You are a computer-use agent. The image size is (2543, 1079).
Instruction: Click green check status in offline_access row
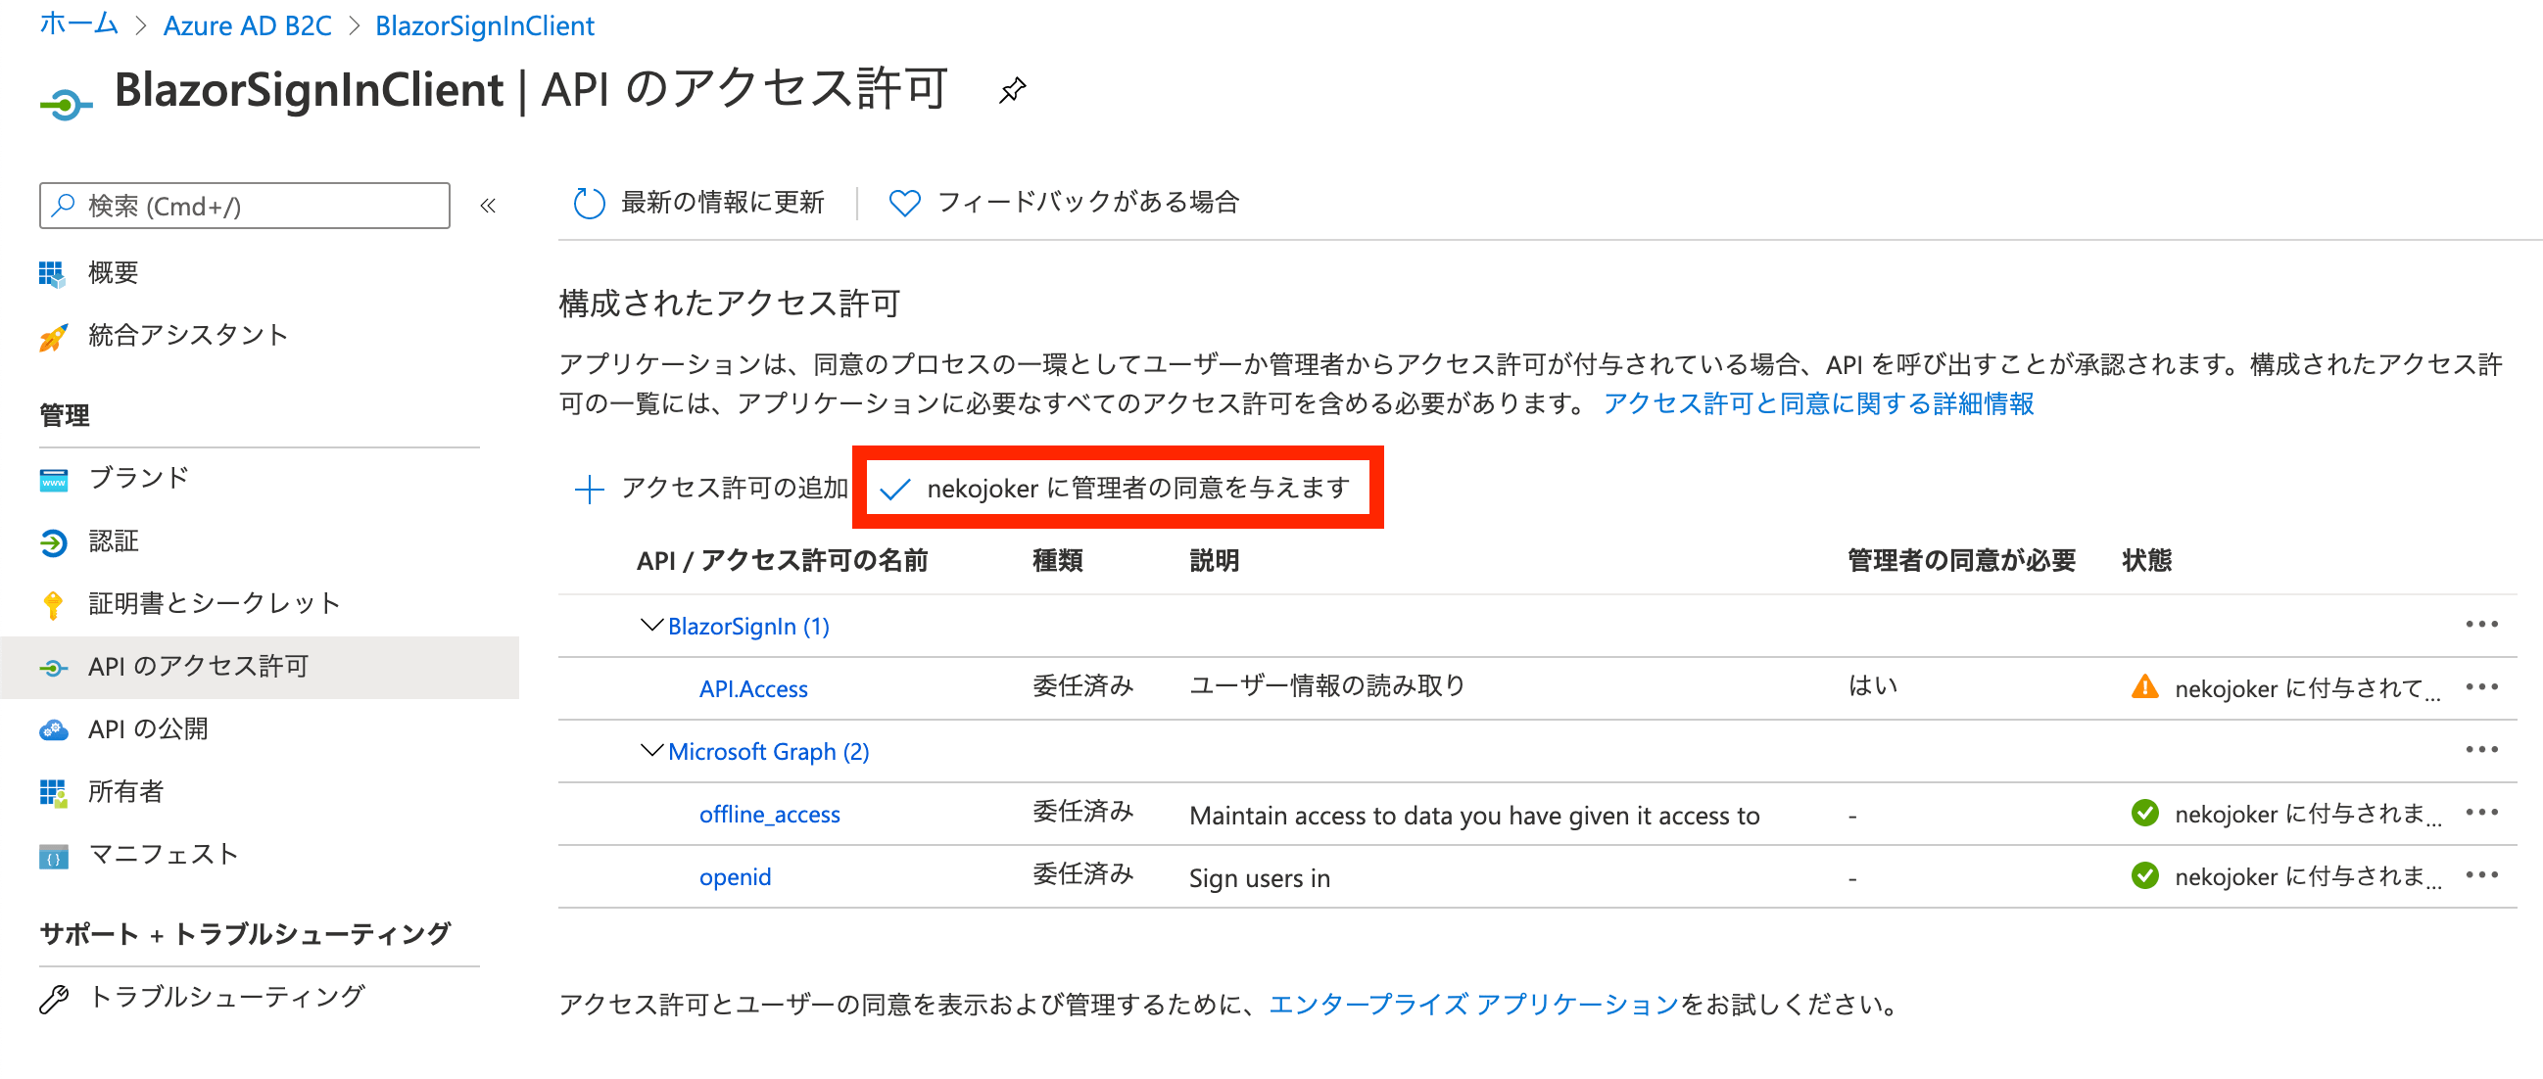point(2144,813)
